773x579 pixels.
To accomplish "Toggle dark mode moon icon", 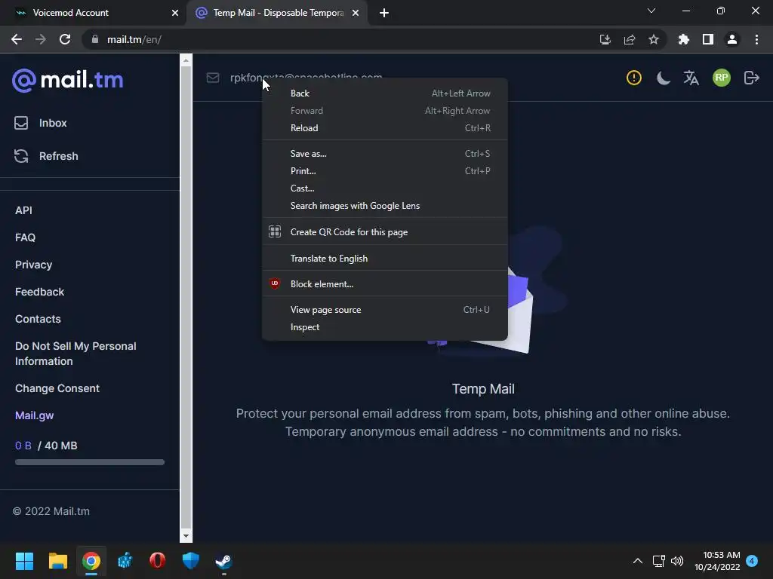I will point(663,78).
